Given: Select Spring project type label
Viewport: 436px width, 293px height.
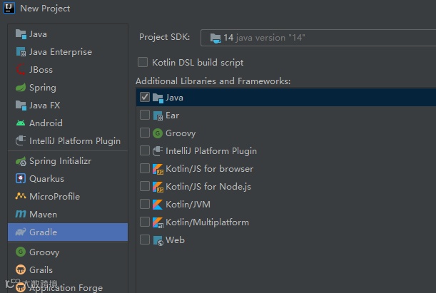Looking at the screenshot, I should [x=43, y=88].
